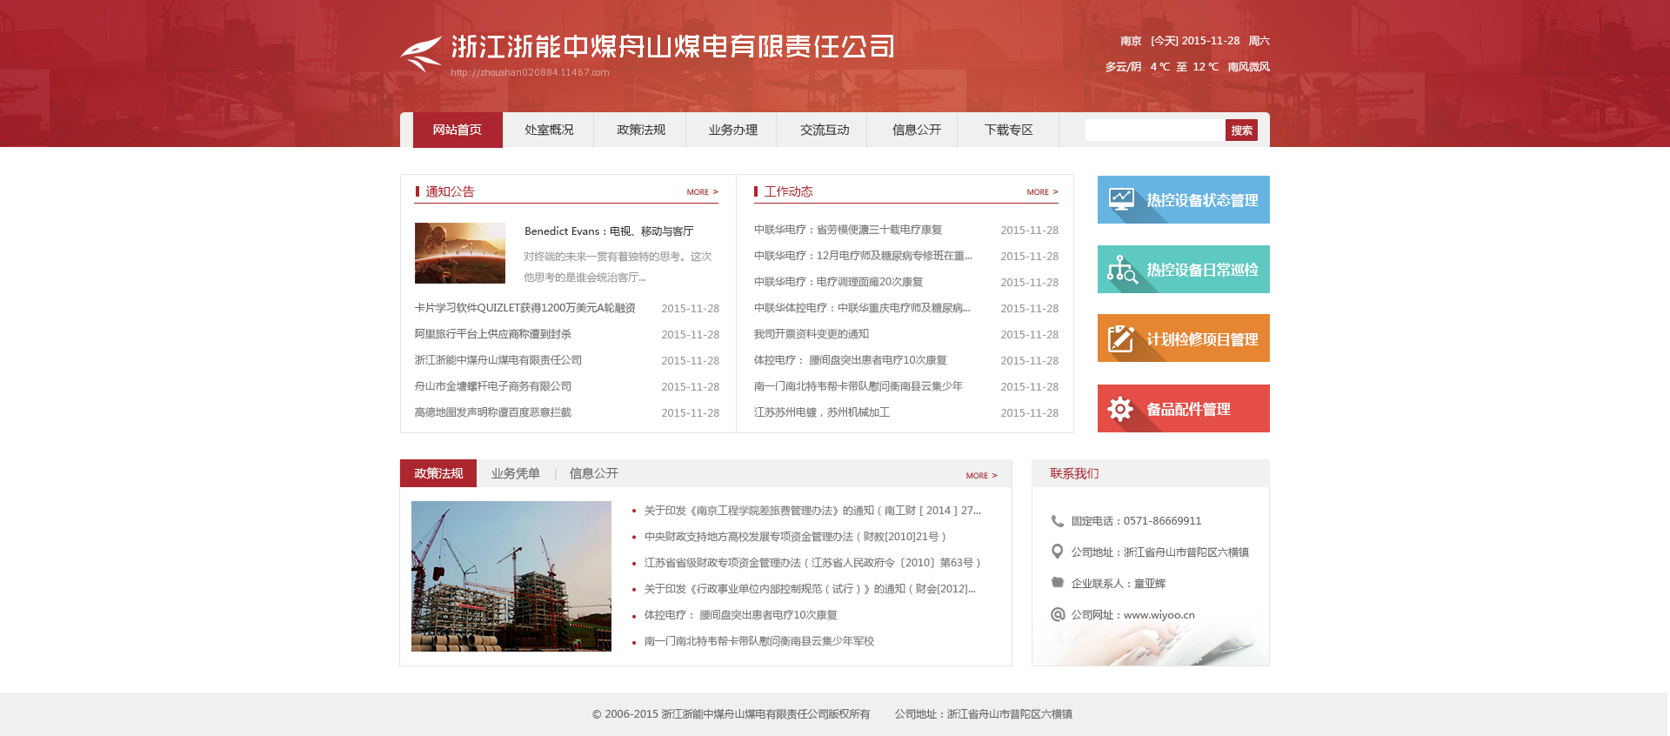
Task: Open the 处室概况 navigation menu item
Action: [x=549, y=130]
